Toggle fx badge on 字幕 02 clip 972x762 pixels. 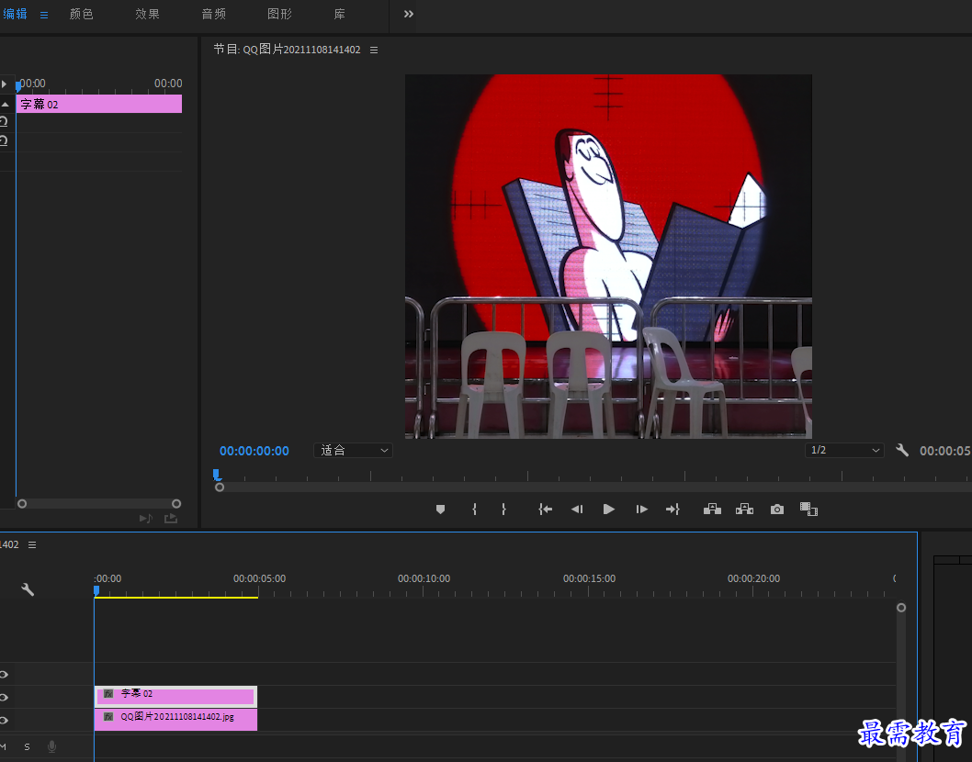coord(108,694)
